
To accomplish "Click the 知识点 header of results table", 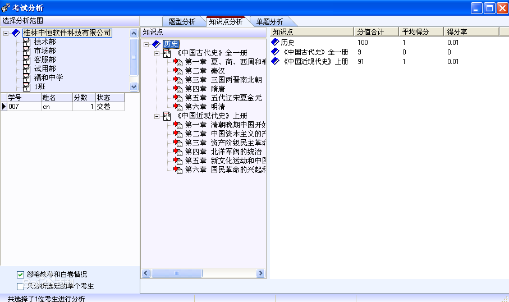I will (x=312, y=32).
